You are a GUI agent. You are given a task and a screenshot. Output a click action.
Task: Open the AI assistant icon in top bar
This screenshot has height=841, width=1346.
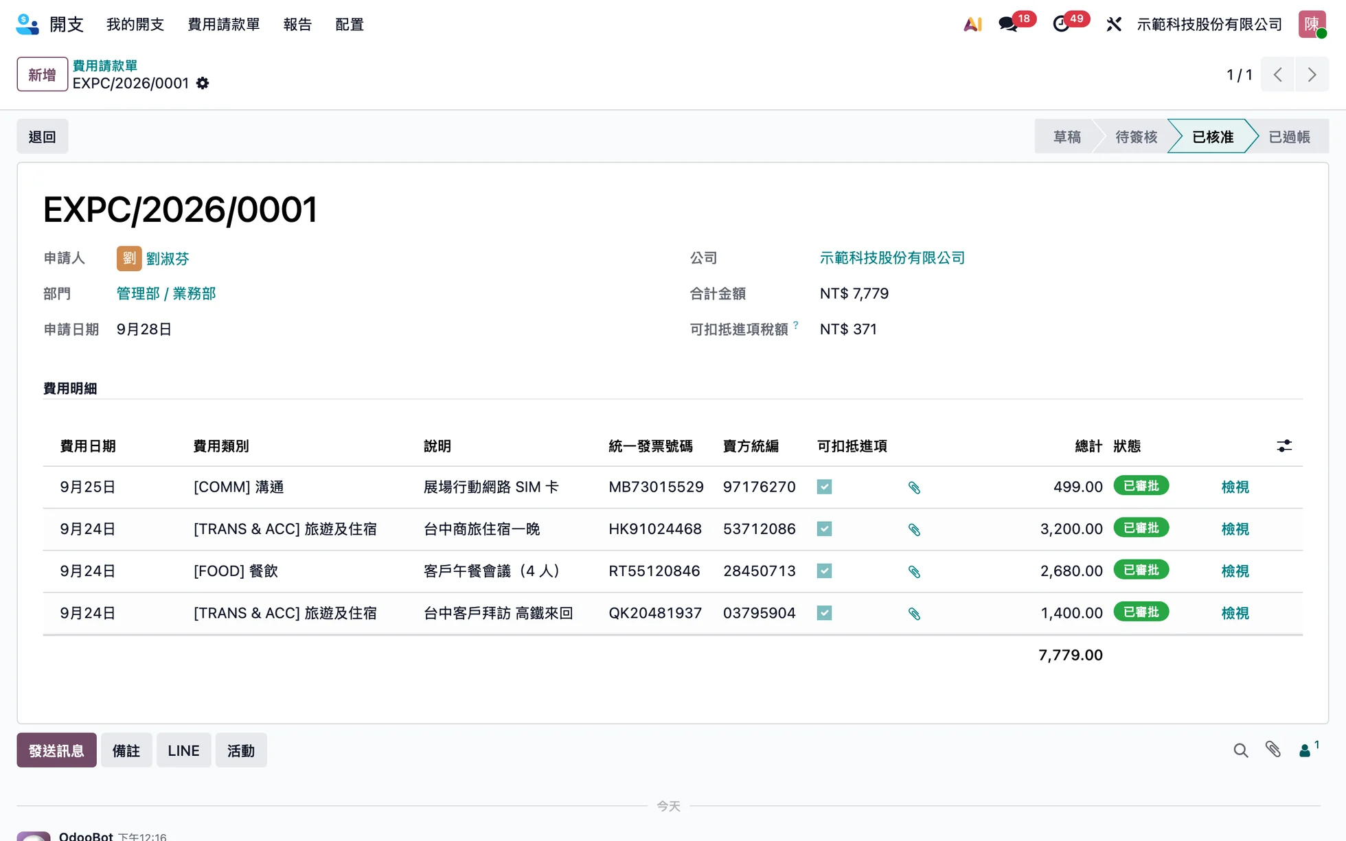click(x=972, y=24)
